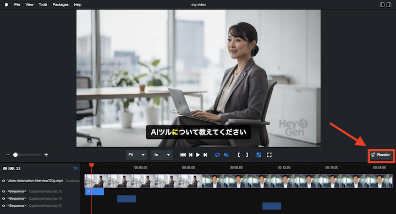Toggle the left sidebar panel icon
The image size is (396, 214).
point(382,4)
